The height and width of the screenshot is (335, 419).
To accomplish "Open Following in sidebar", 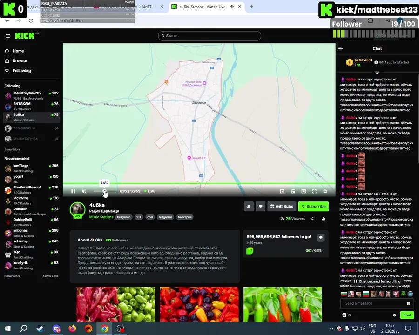I will click(x=21, y=71).
